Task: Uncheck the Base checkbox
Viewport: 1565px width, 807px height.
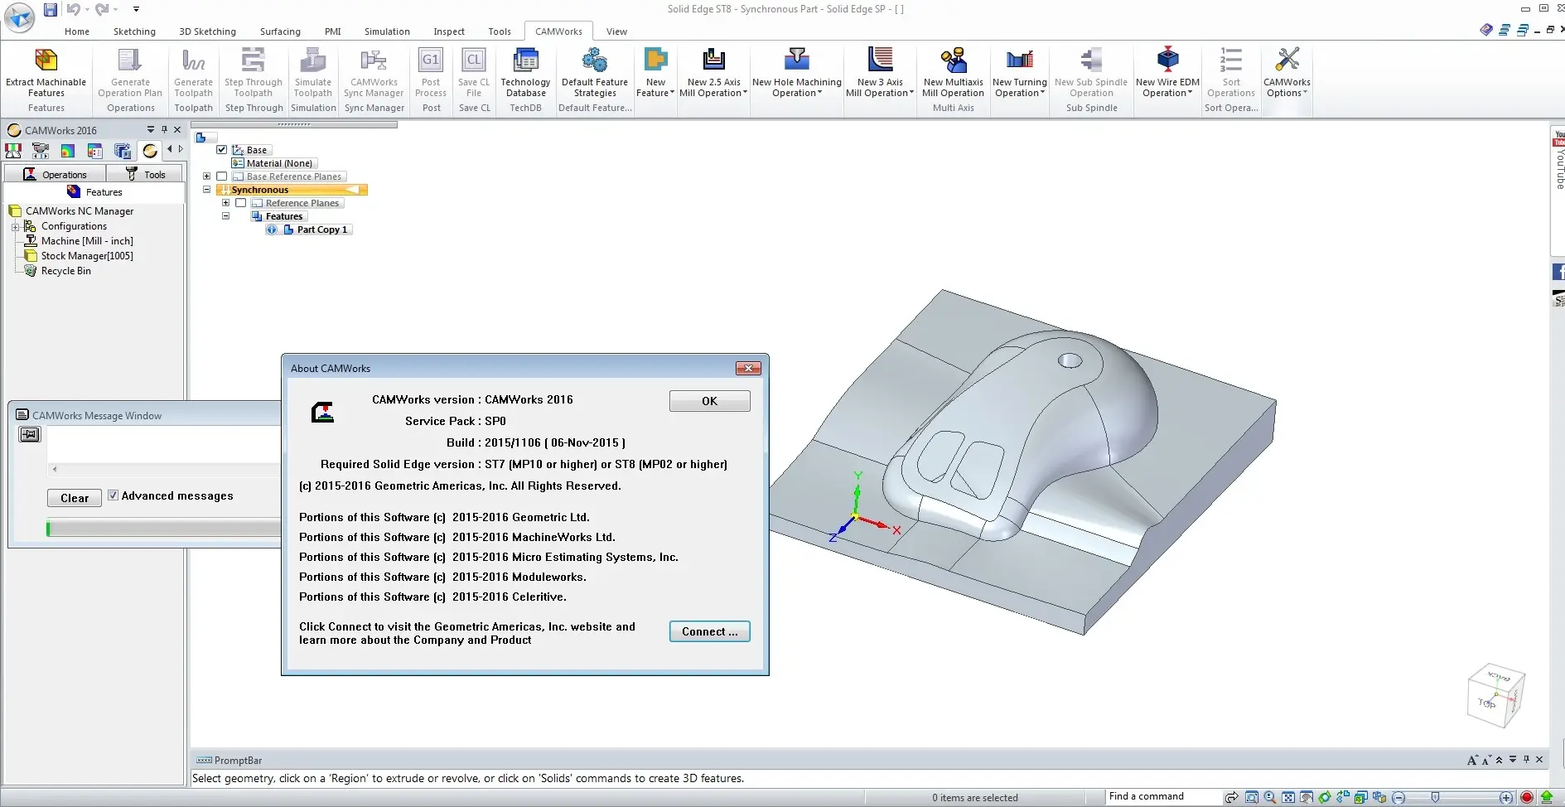Action: point(222,150)
